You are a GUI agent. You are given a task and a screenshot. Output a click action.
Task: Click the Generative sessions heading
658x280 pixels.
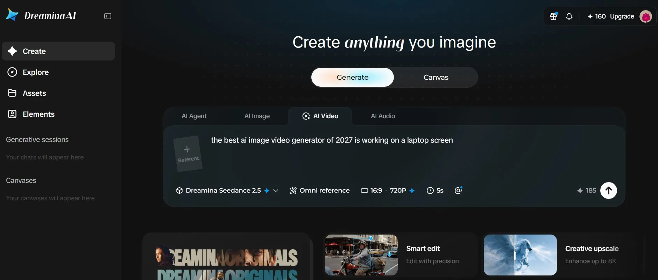37,139
